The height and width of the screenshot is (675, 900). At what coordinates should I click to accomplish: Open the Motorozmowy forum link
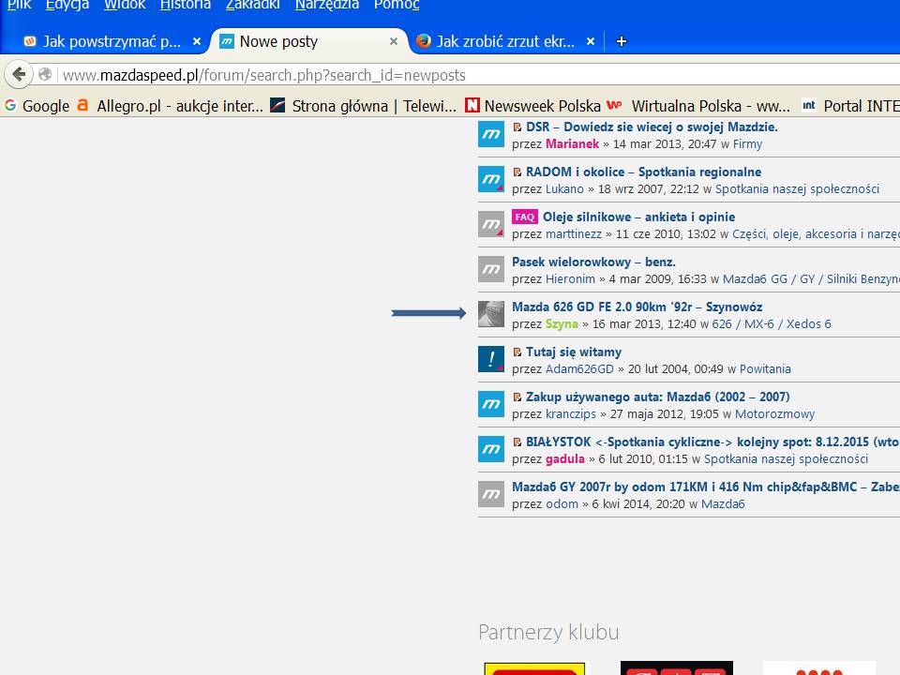click(x=774, y=413)
